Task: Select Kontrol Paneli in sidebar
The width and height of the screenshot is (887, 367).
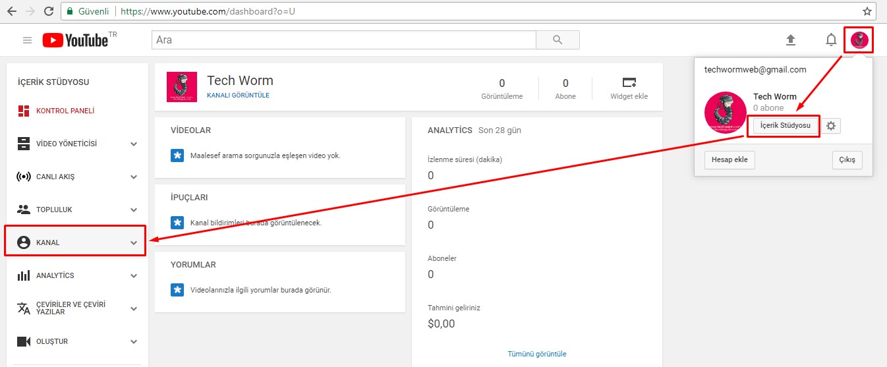Action: point(65,111)
